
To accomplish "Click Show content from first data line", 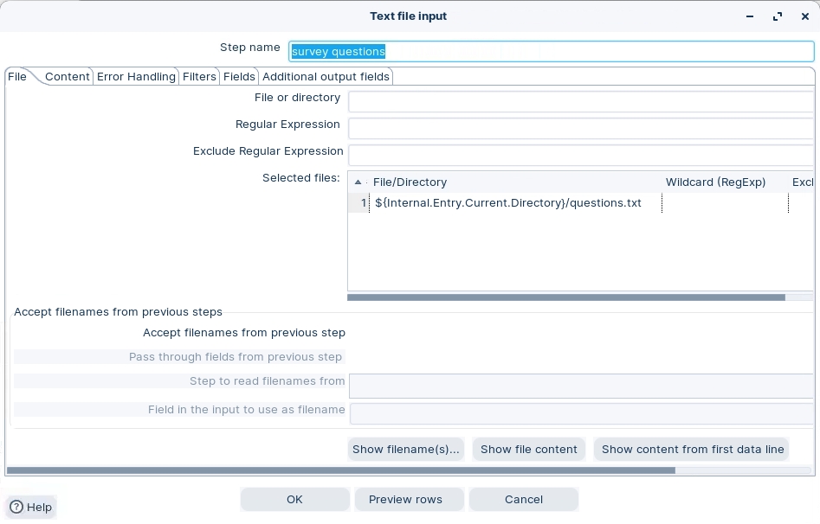I will tap(692, 450).
